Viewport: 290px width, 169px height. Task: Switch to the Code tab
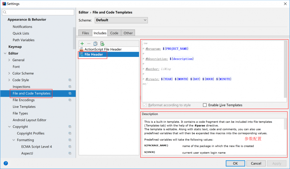coord(114,33)
